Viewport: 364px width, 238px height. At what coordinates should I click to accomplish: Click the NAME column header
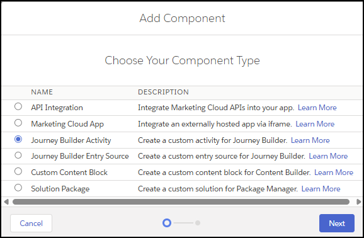click(x=42, y=92)
